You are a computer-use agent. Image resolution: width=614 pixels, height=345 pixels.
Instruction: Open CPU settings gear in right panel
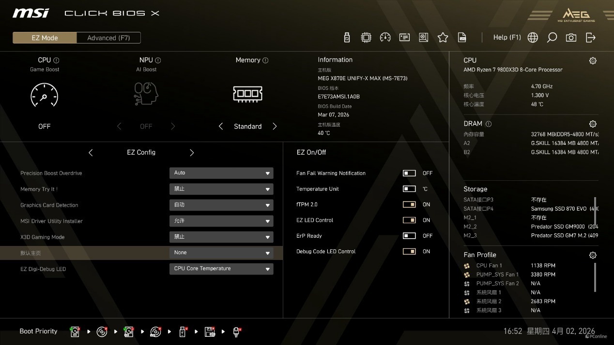pos(593,61)
